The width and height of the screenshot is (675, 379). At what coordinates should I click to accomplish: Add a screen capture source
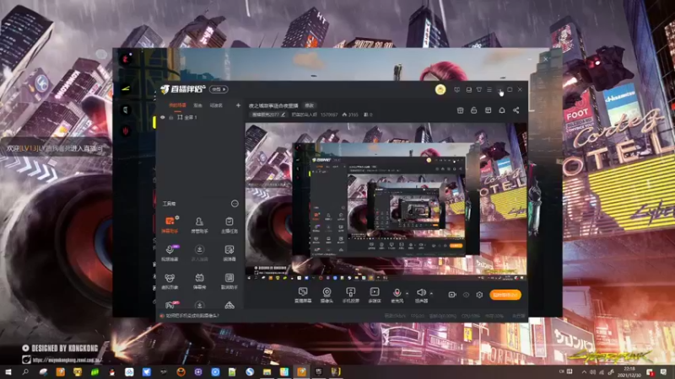point(303,295)
